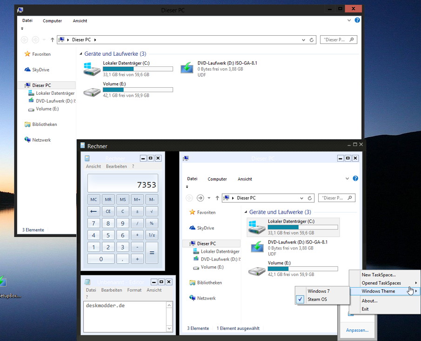Open Datei tab in back Dieser PC window
This screenshot has height=341, width=421.
coord(27,20)
